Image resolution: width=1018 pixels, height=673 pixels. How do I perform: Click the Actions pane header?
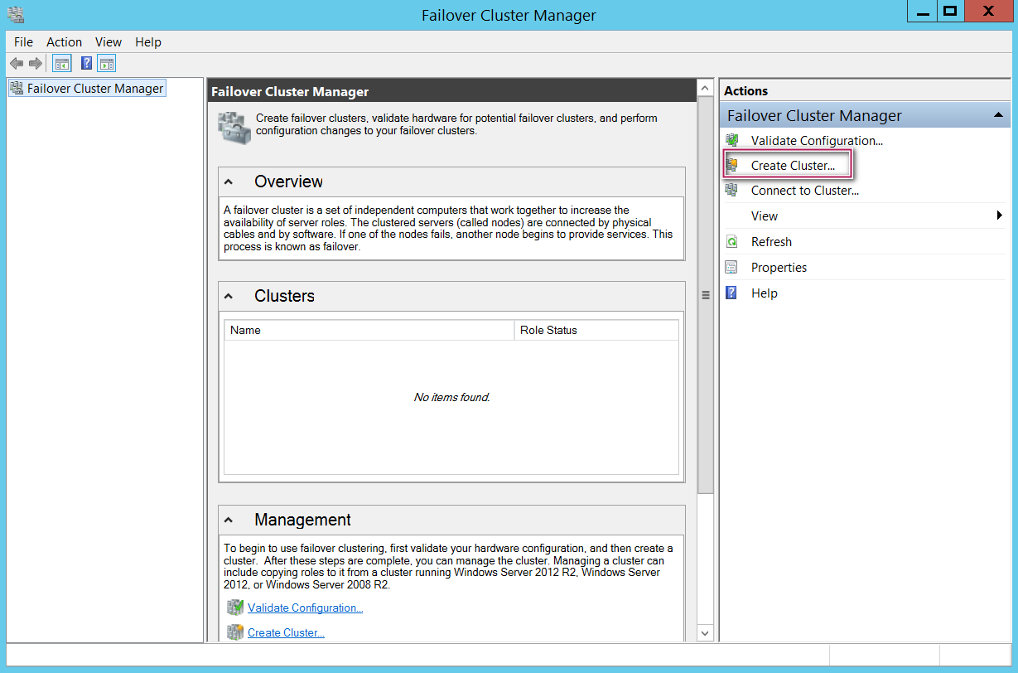[865, 91]
